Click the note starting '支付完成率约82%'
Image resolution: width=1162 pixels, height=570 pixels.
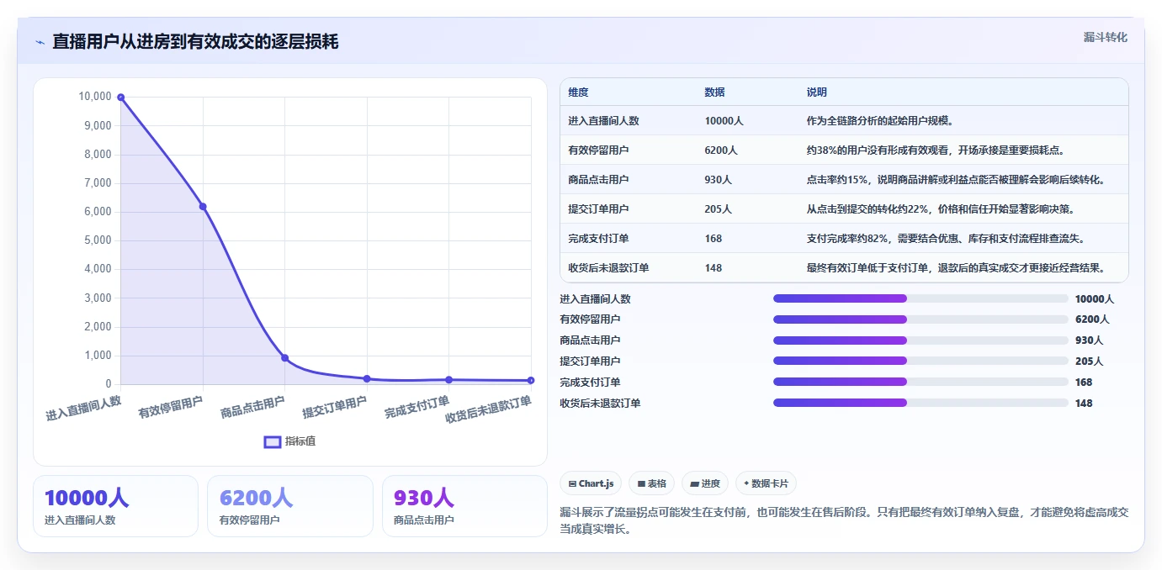coord(945,239)
